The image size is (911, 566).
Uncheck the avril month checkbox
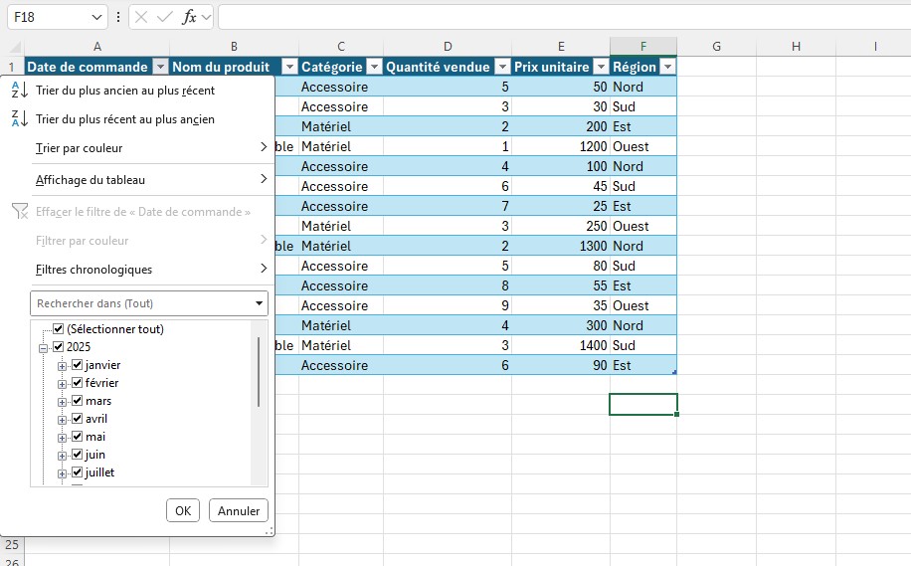(x=78, y=419)
